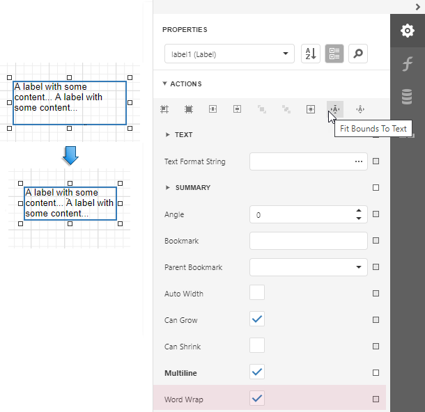Open Text Format String ellipsis editor
The image size is (425, 412).
pos(359,161)
